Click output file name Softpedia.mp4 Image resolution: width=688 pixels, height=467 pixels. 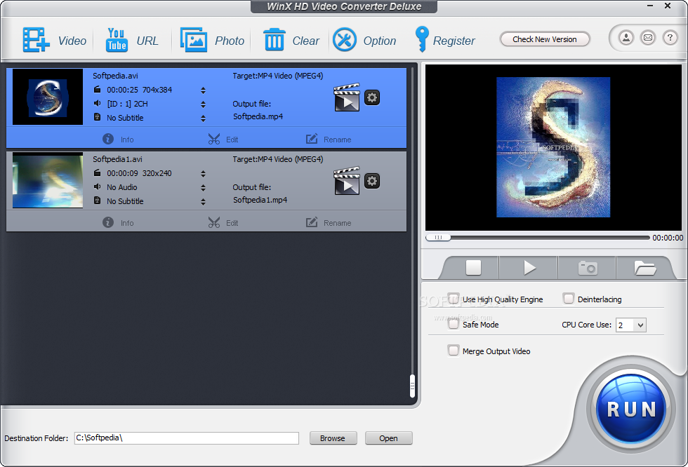[258, 116]
